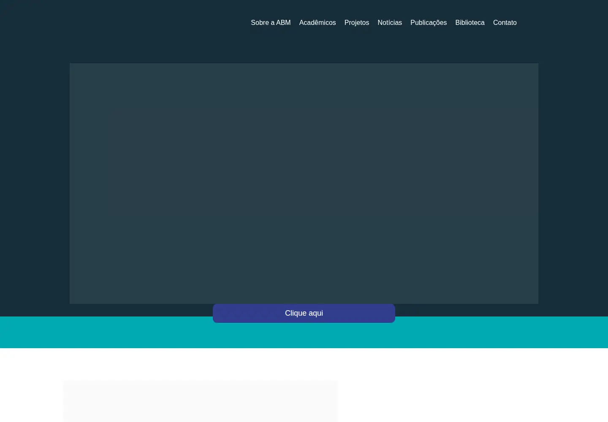Select Projetos in the navigation
The height and width of the screenshot is (422, 608).
(357, 23)
